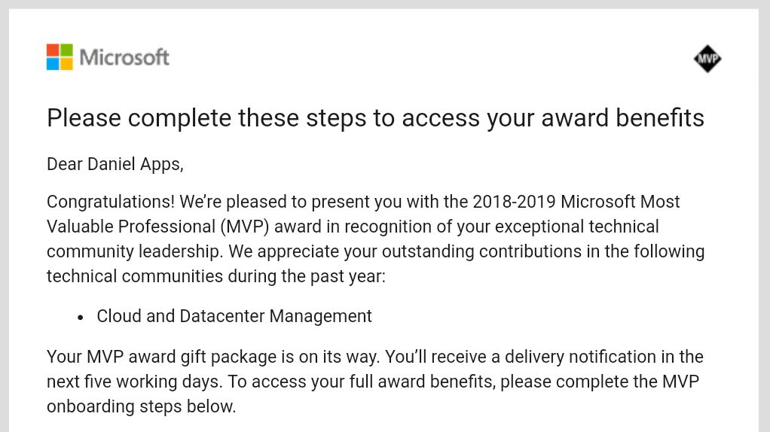770x432 pixels.
Task: Click the heading about accessing award benefits
Action: click(x=375, y=118)
